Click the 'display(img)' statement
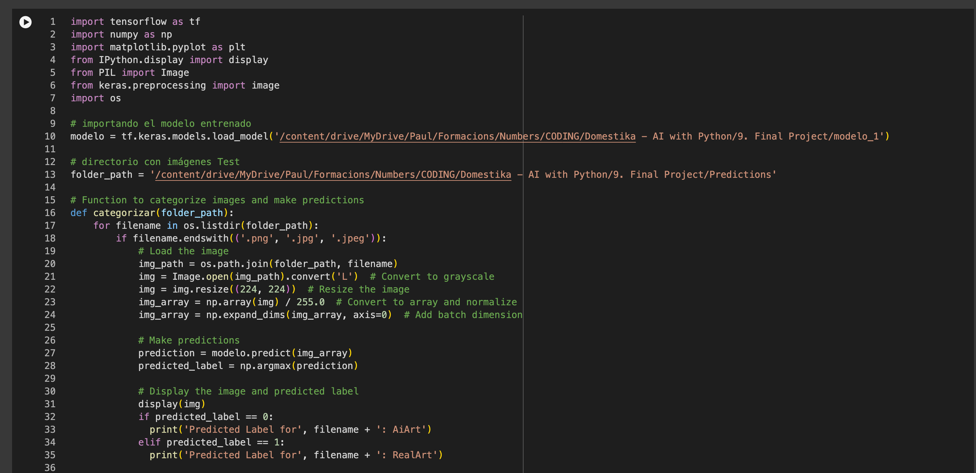The width and height of the screenshot is (976, 473). point(171,405)
